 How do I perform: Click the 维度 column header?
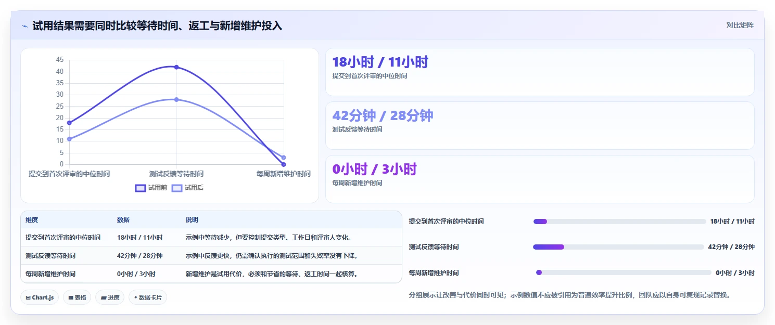click(x=32, y=220)
